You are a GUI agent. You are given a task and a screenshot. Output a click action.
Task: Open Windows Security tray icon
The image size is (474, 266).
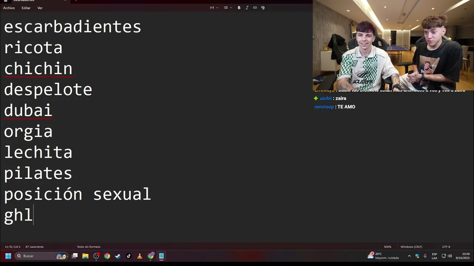417,256
